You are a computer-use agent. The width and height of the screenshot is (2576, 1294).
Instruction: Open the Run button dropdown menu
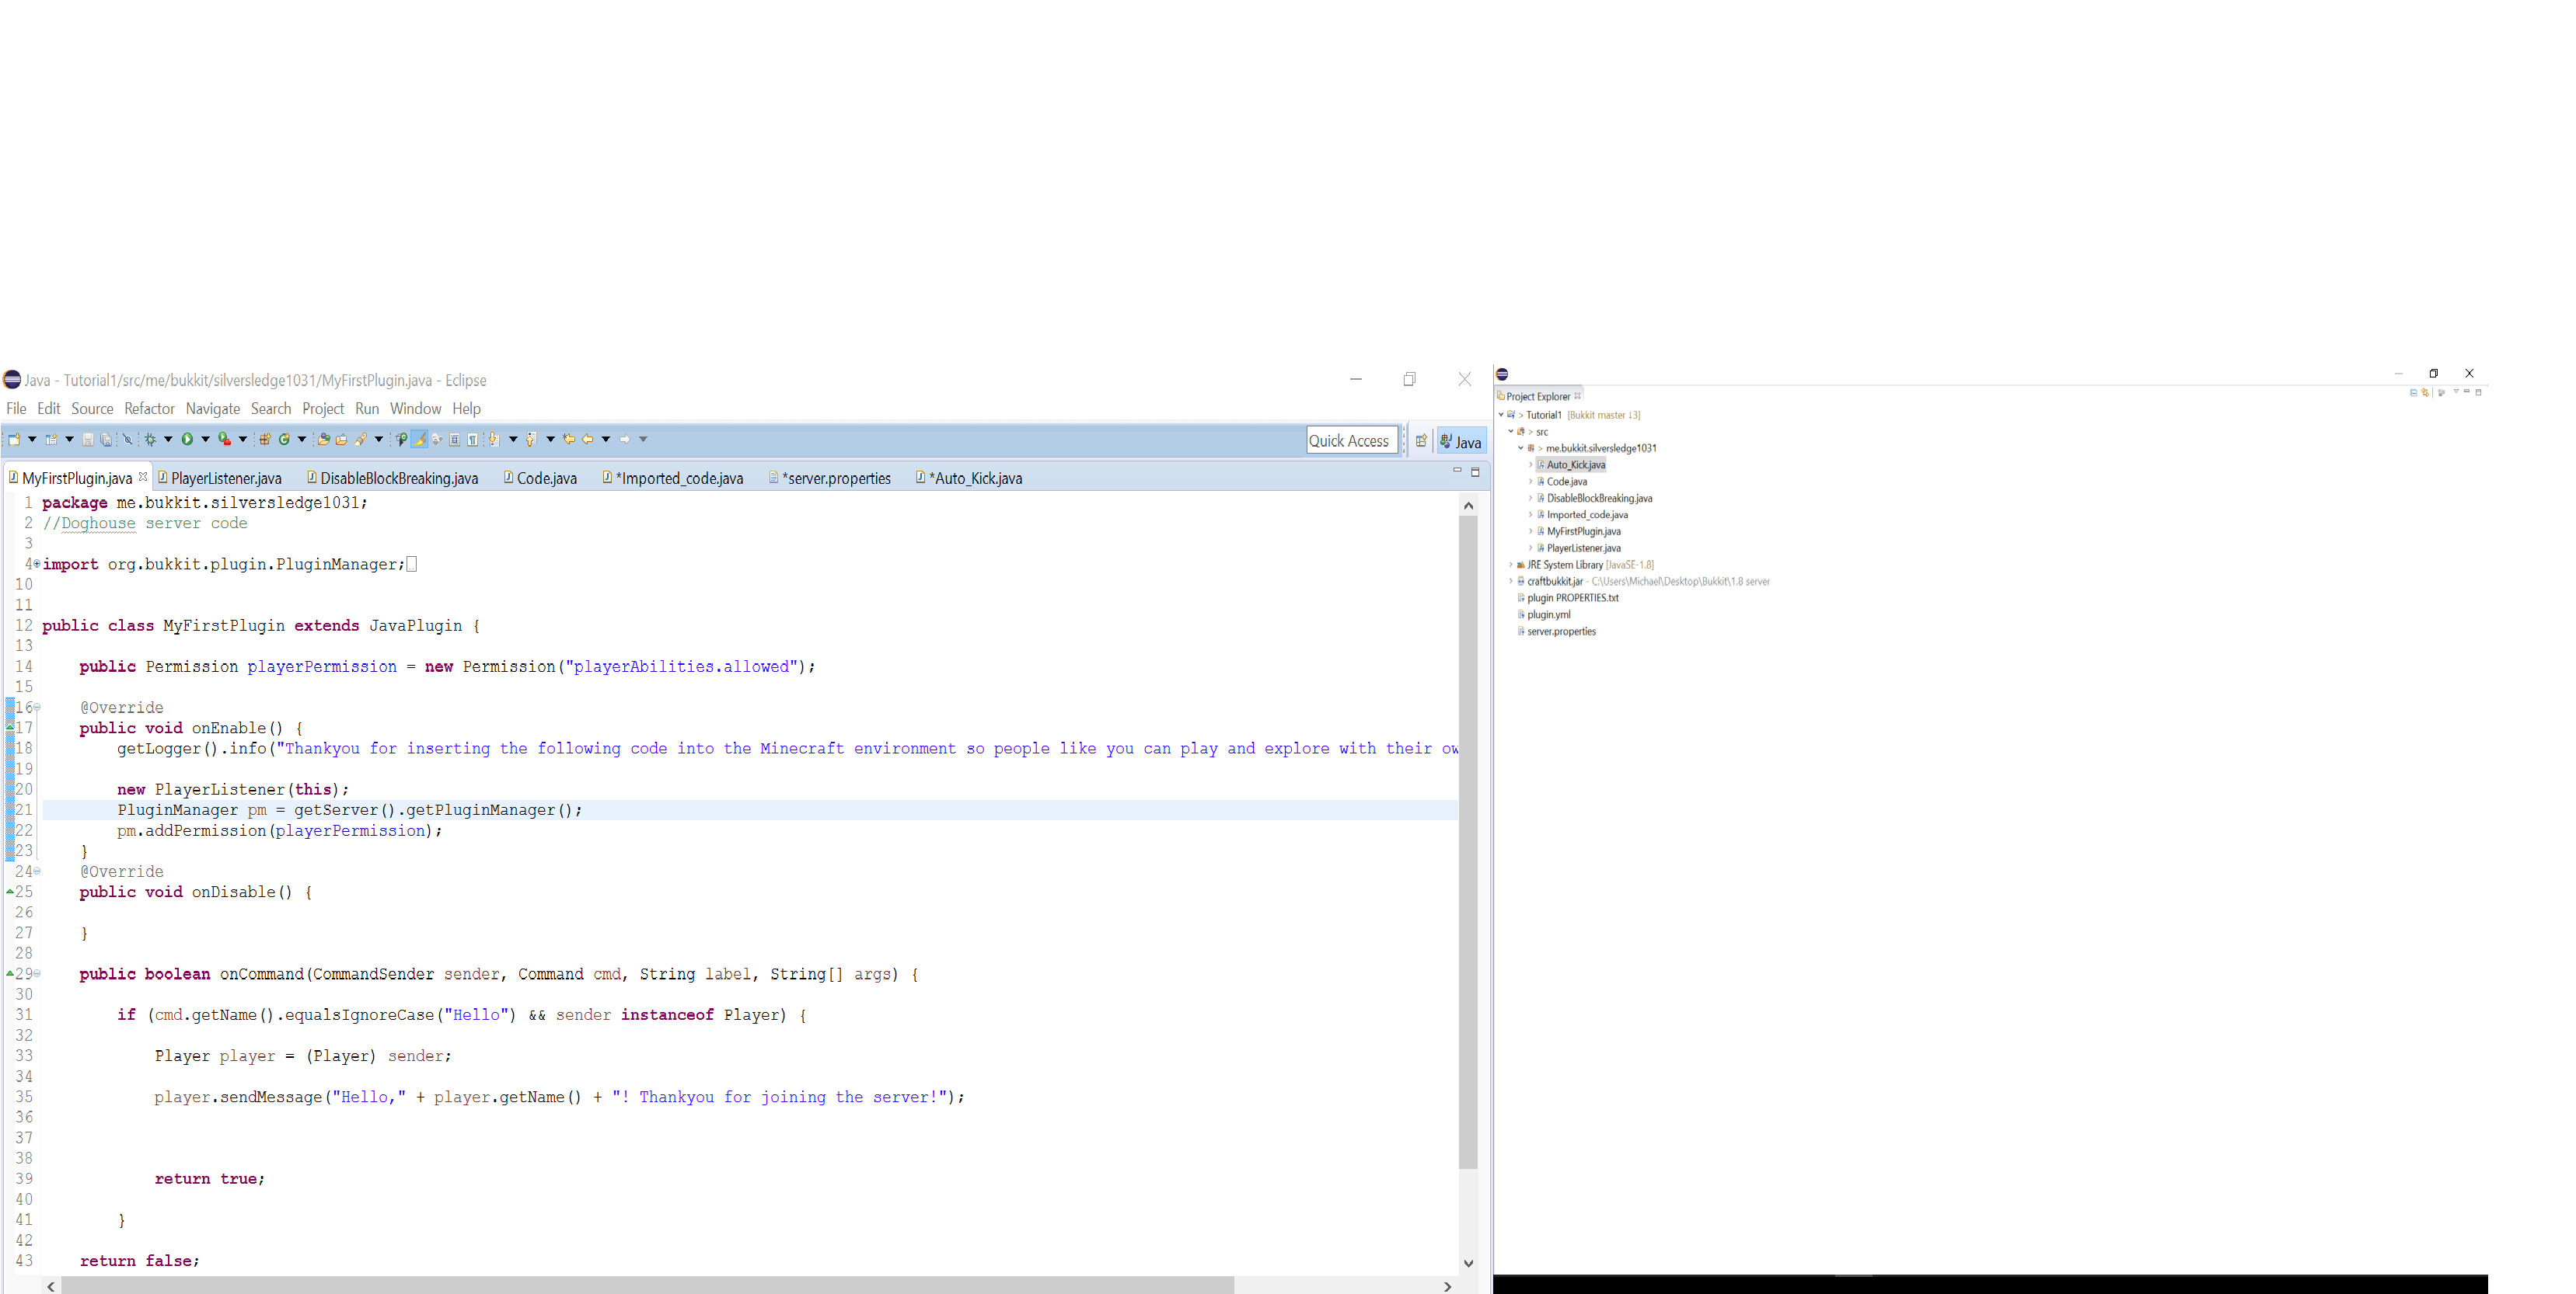tap(205, 440)
